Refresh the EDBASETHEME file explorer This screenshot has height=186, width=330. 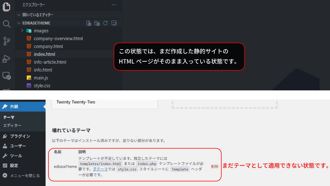(105, 23)
